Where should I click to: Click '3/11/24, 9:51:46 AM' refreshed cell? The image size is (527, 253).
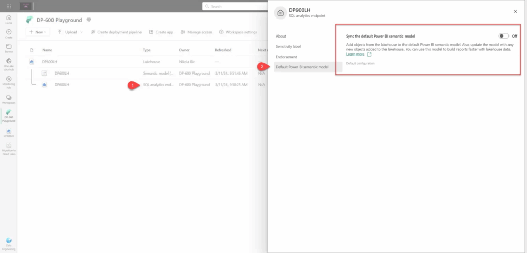[x=231, y=73]
